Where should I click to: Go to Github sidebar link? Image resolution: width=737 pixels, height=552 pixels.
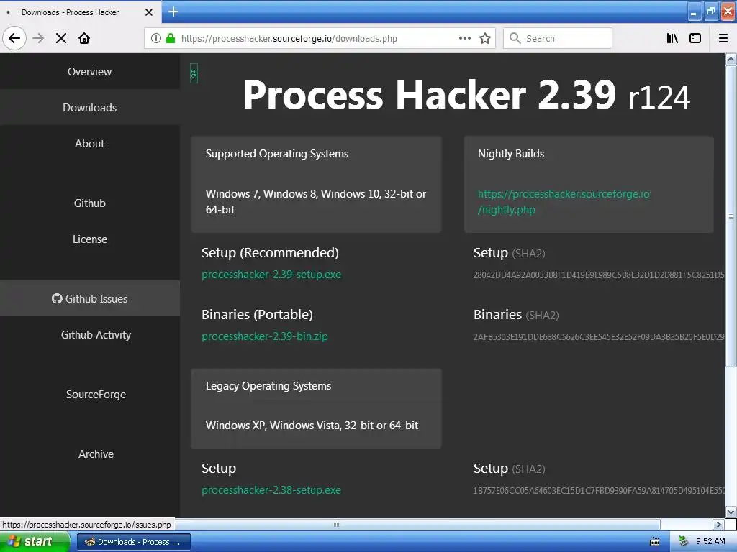[x=89, y=203]
